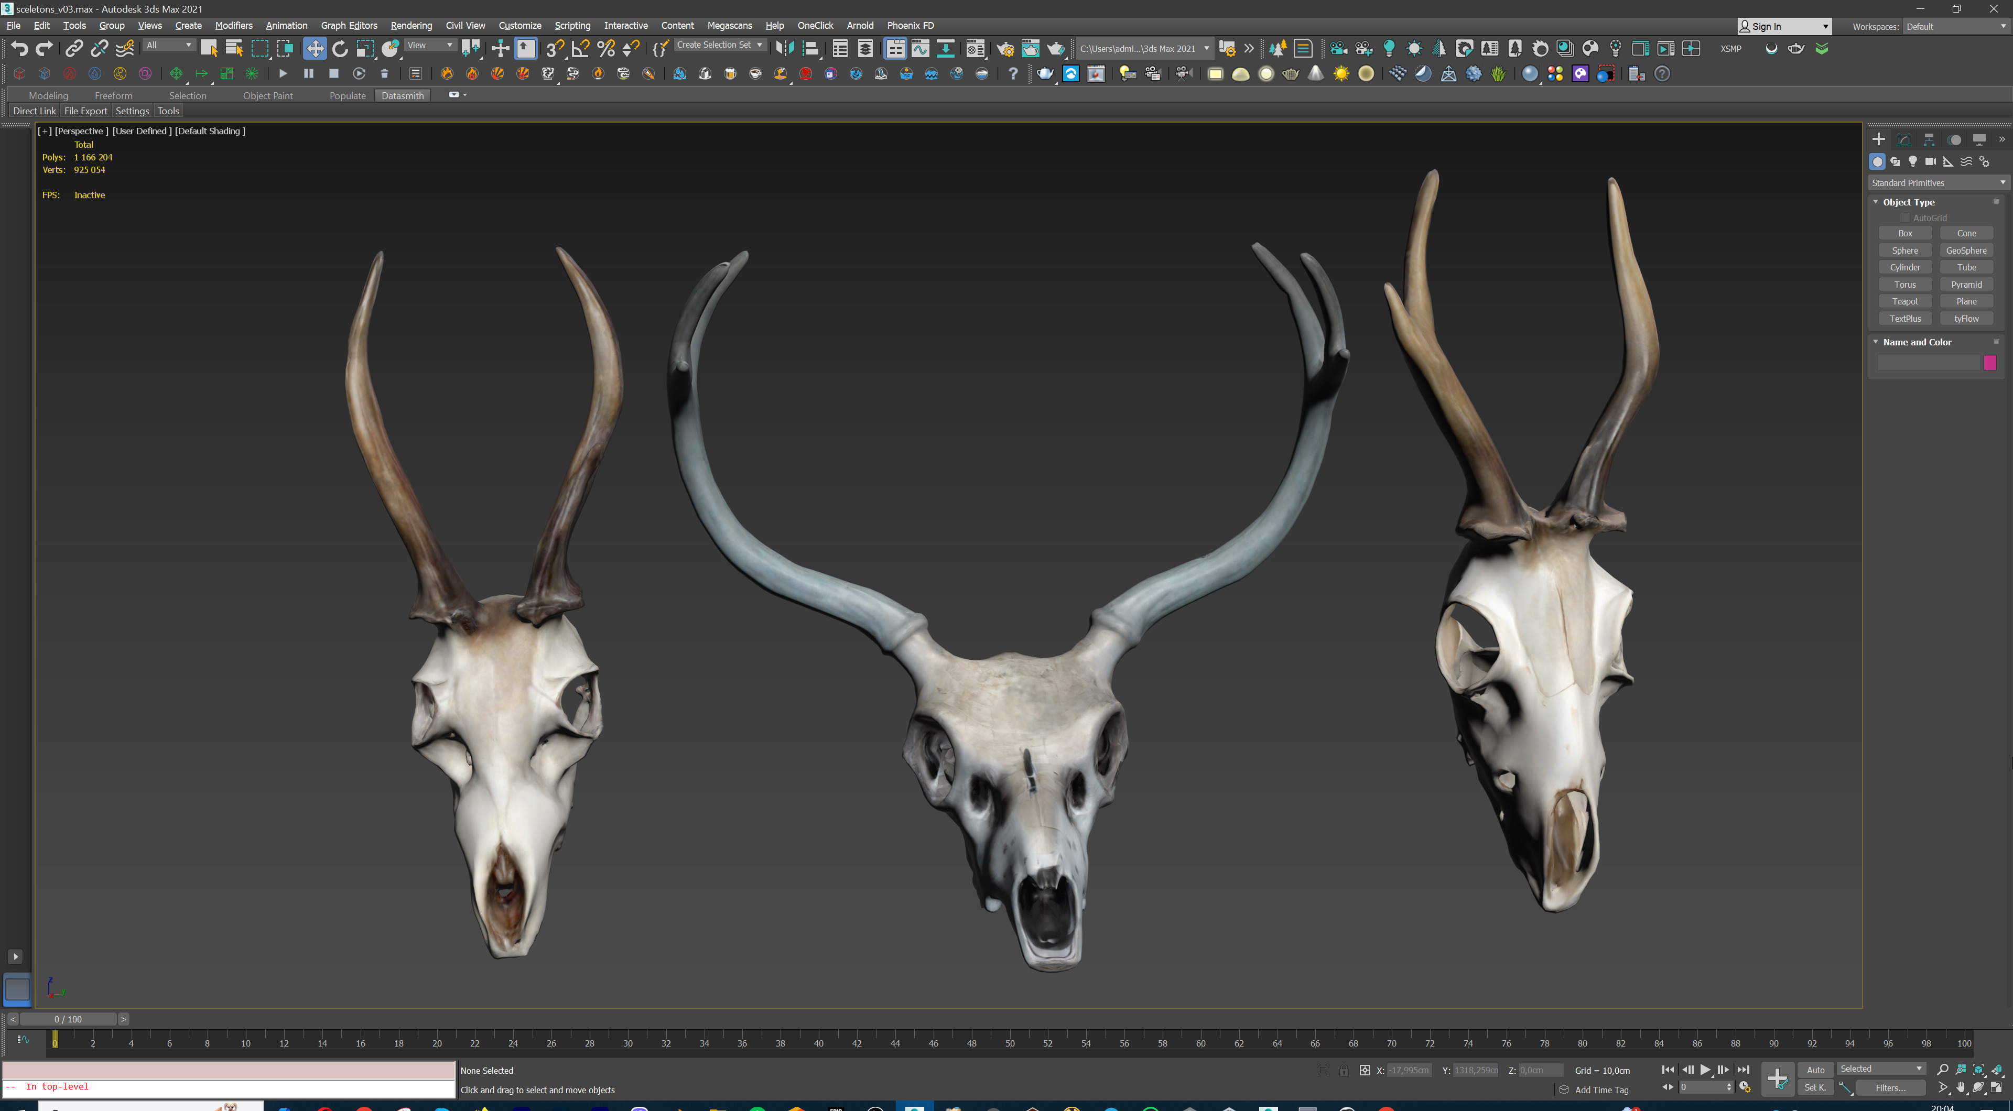Toggle Auto key mode
Viewport: 2013px width, 1111px height.
tap(1815, 1070)
